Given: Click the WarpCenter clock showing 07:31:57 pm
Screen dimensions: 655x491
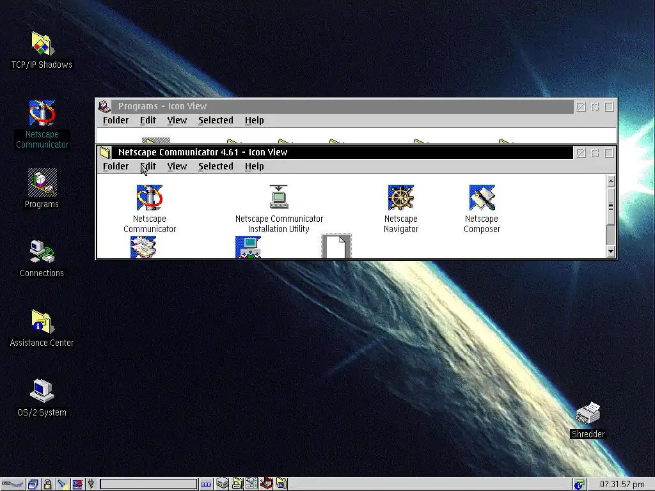Looking at the screenshot, I should (622, 485).
